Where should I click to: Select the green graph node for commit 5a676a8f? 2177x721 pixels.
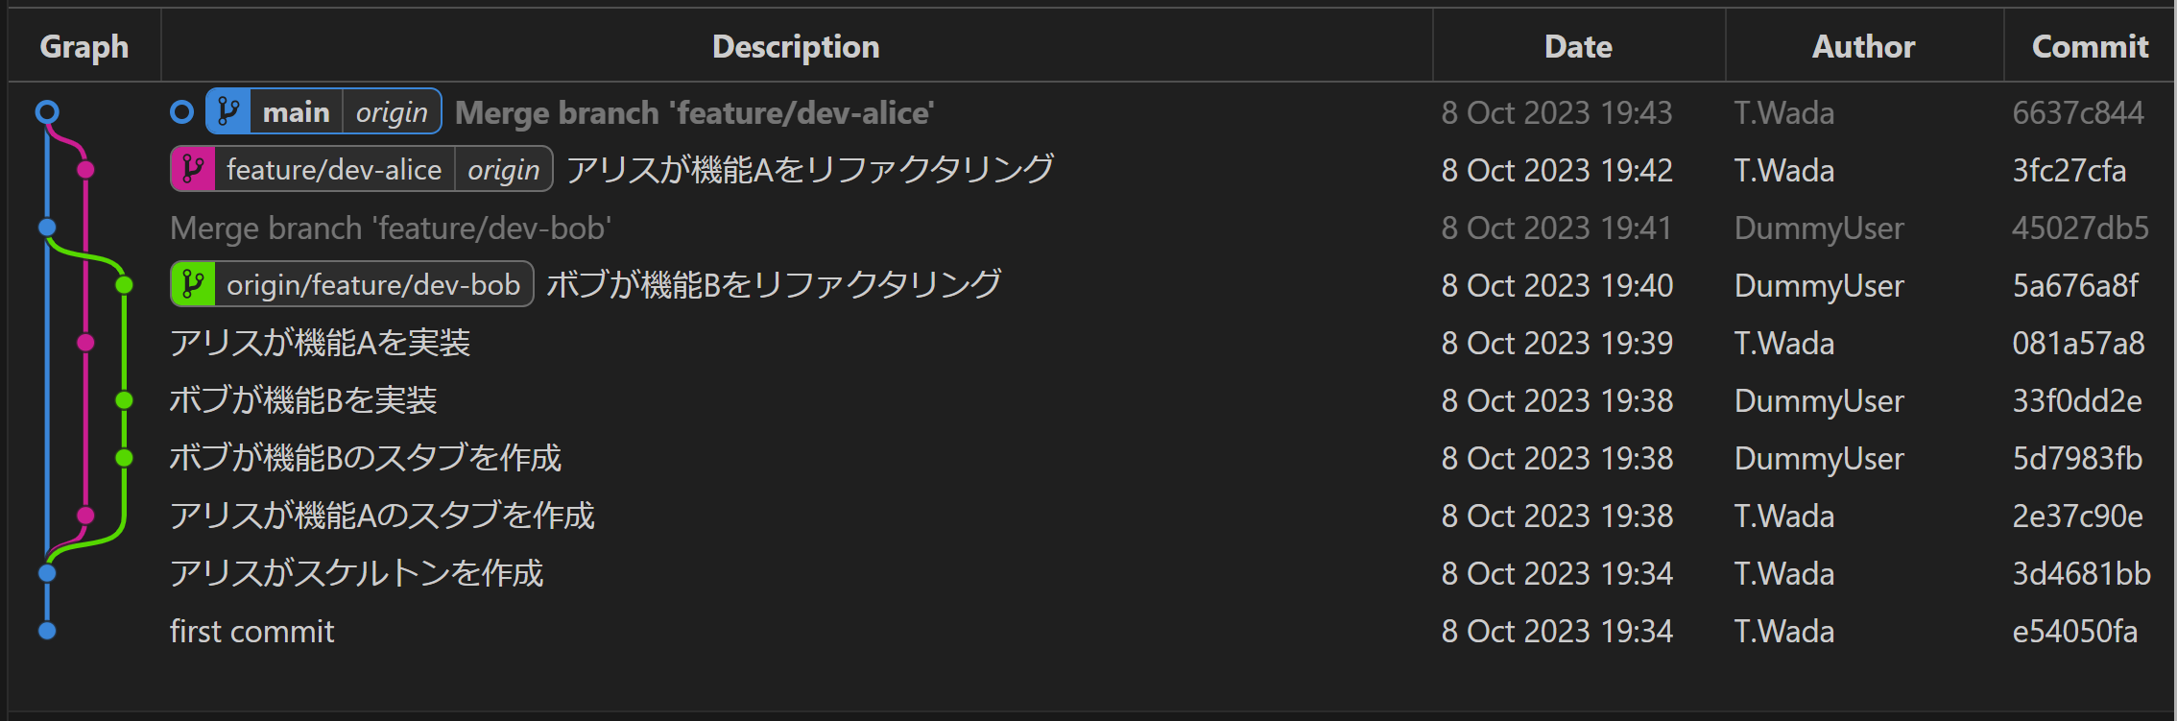pyautogui.click(x=124, y=285)
